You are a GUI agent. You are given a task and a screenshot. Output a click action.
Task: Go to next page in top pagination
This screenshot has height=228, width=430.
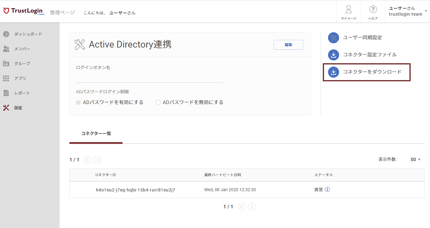click(98, 160)
